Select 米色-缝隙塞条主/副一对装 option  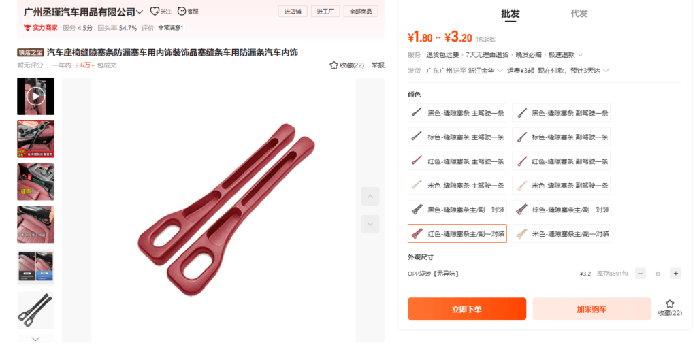click(x=562, y=234)
